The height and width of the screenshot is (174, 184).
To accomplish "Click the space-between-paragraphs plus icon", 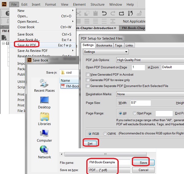I will tap(113, 21).
